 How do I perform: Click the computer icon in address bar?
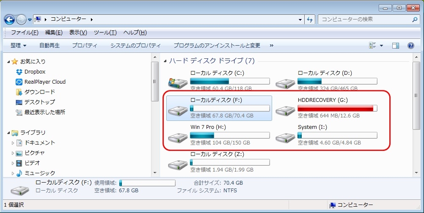pos(38,19)
